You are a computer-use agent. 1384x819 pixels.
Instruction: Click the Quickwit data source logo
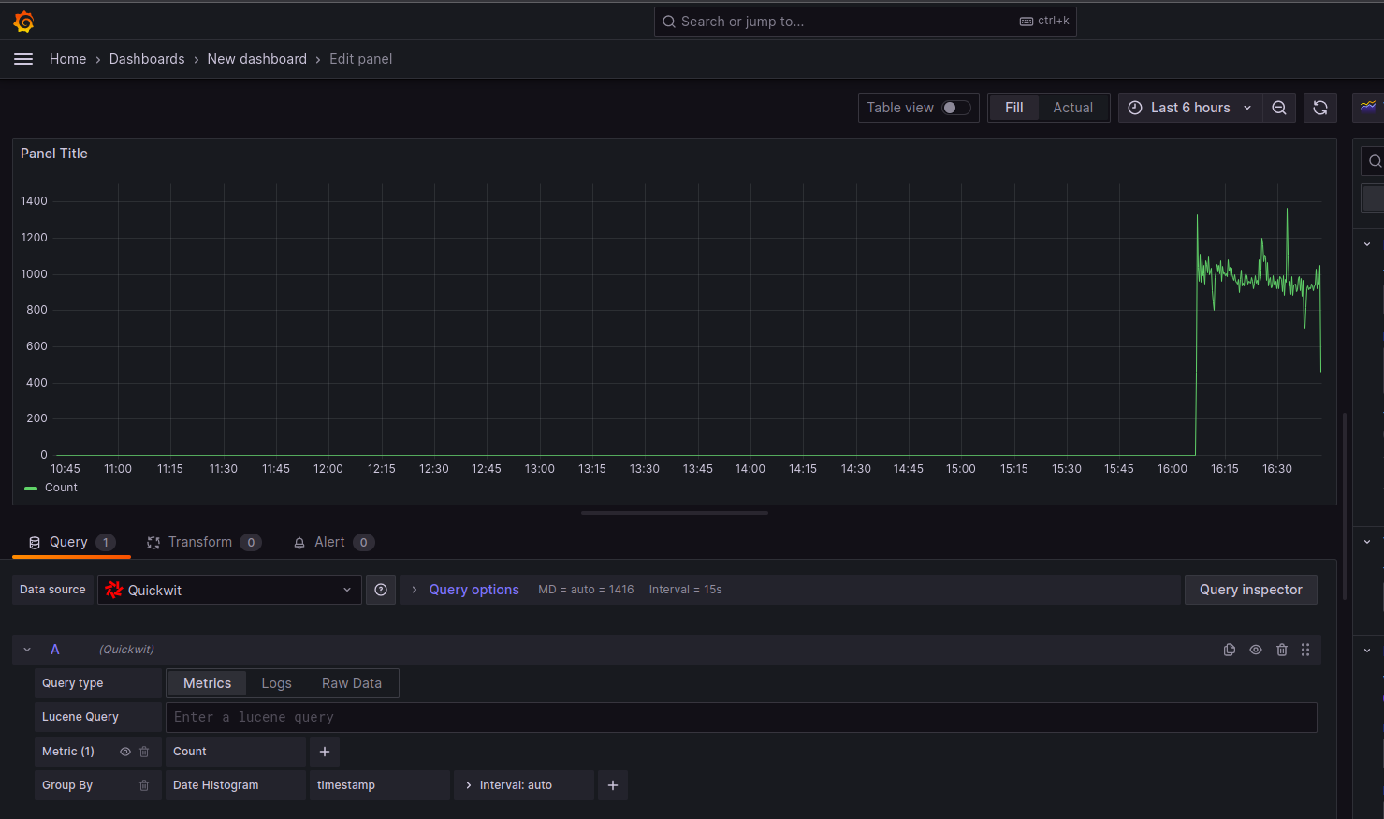point(114,590)
